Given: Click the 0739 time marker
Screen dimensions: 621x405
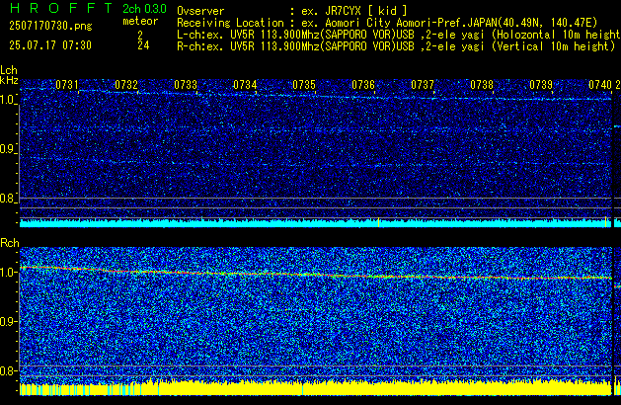Looking at the screenshot, I should pos(541,85).
